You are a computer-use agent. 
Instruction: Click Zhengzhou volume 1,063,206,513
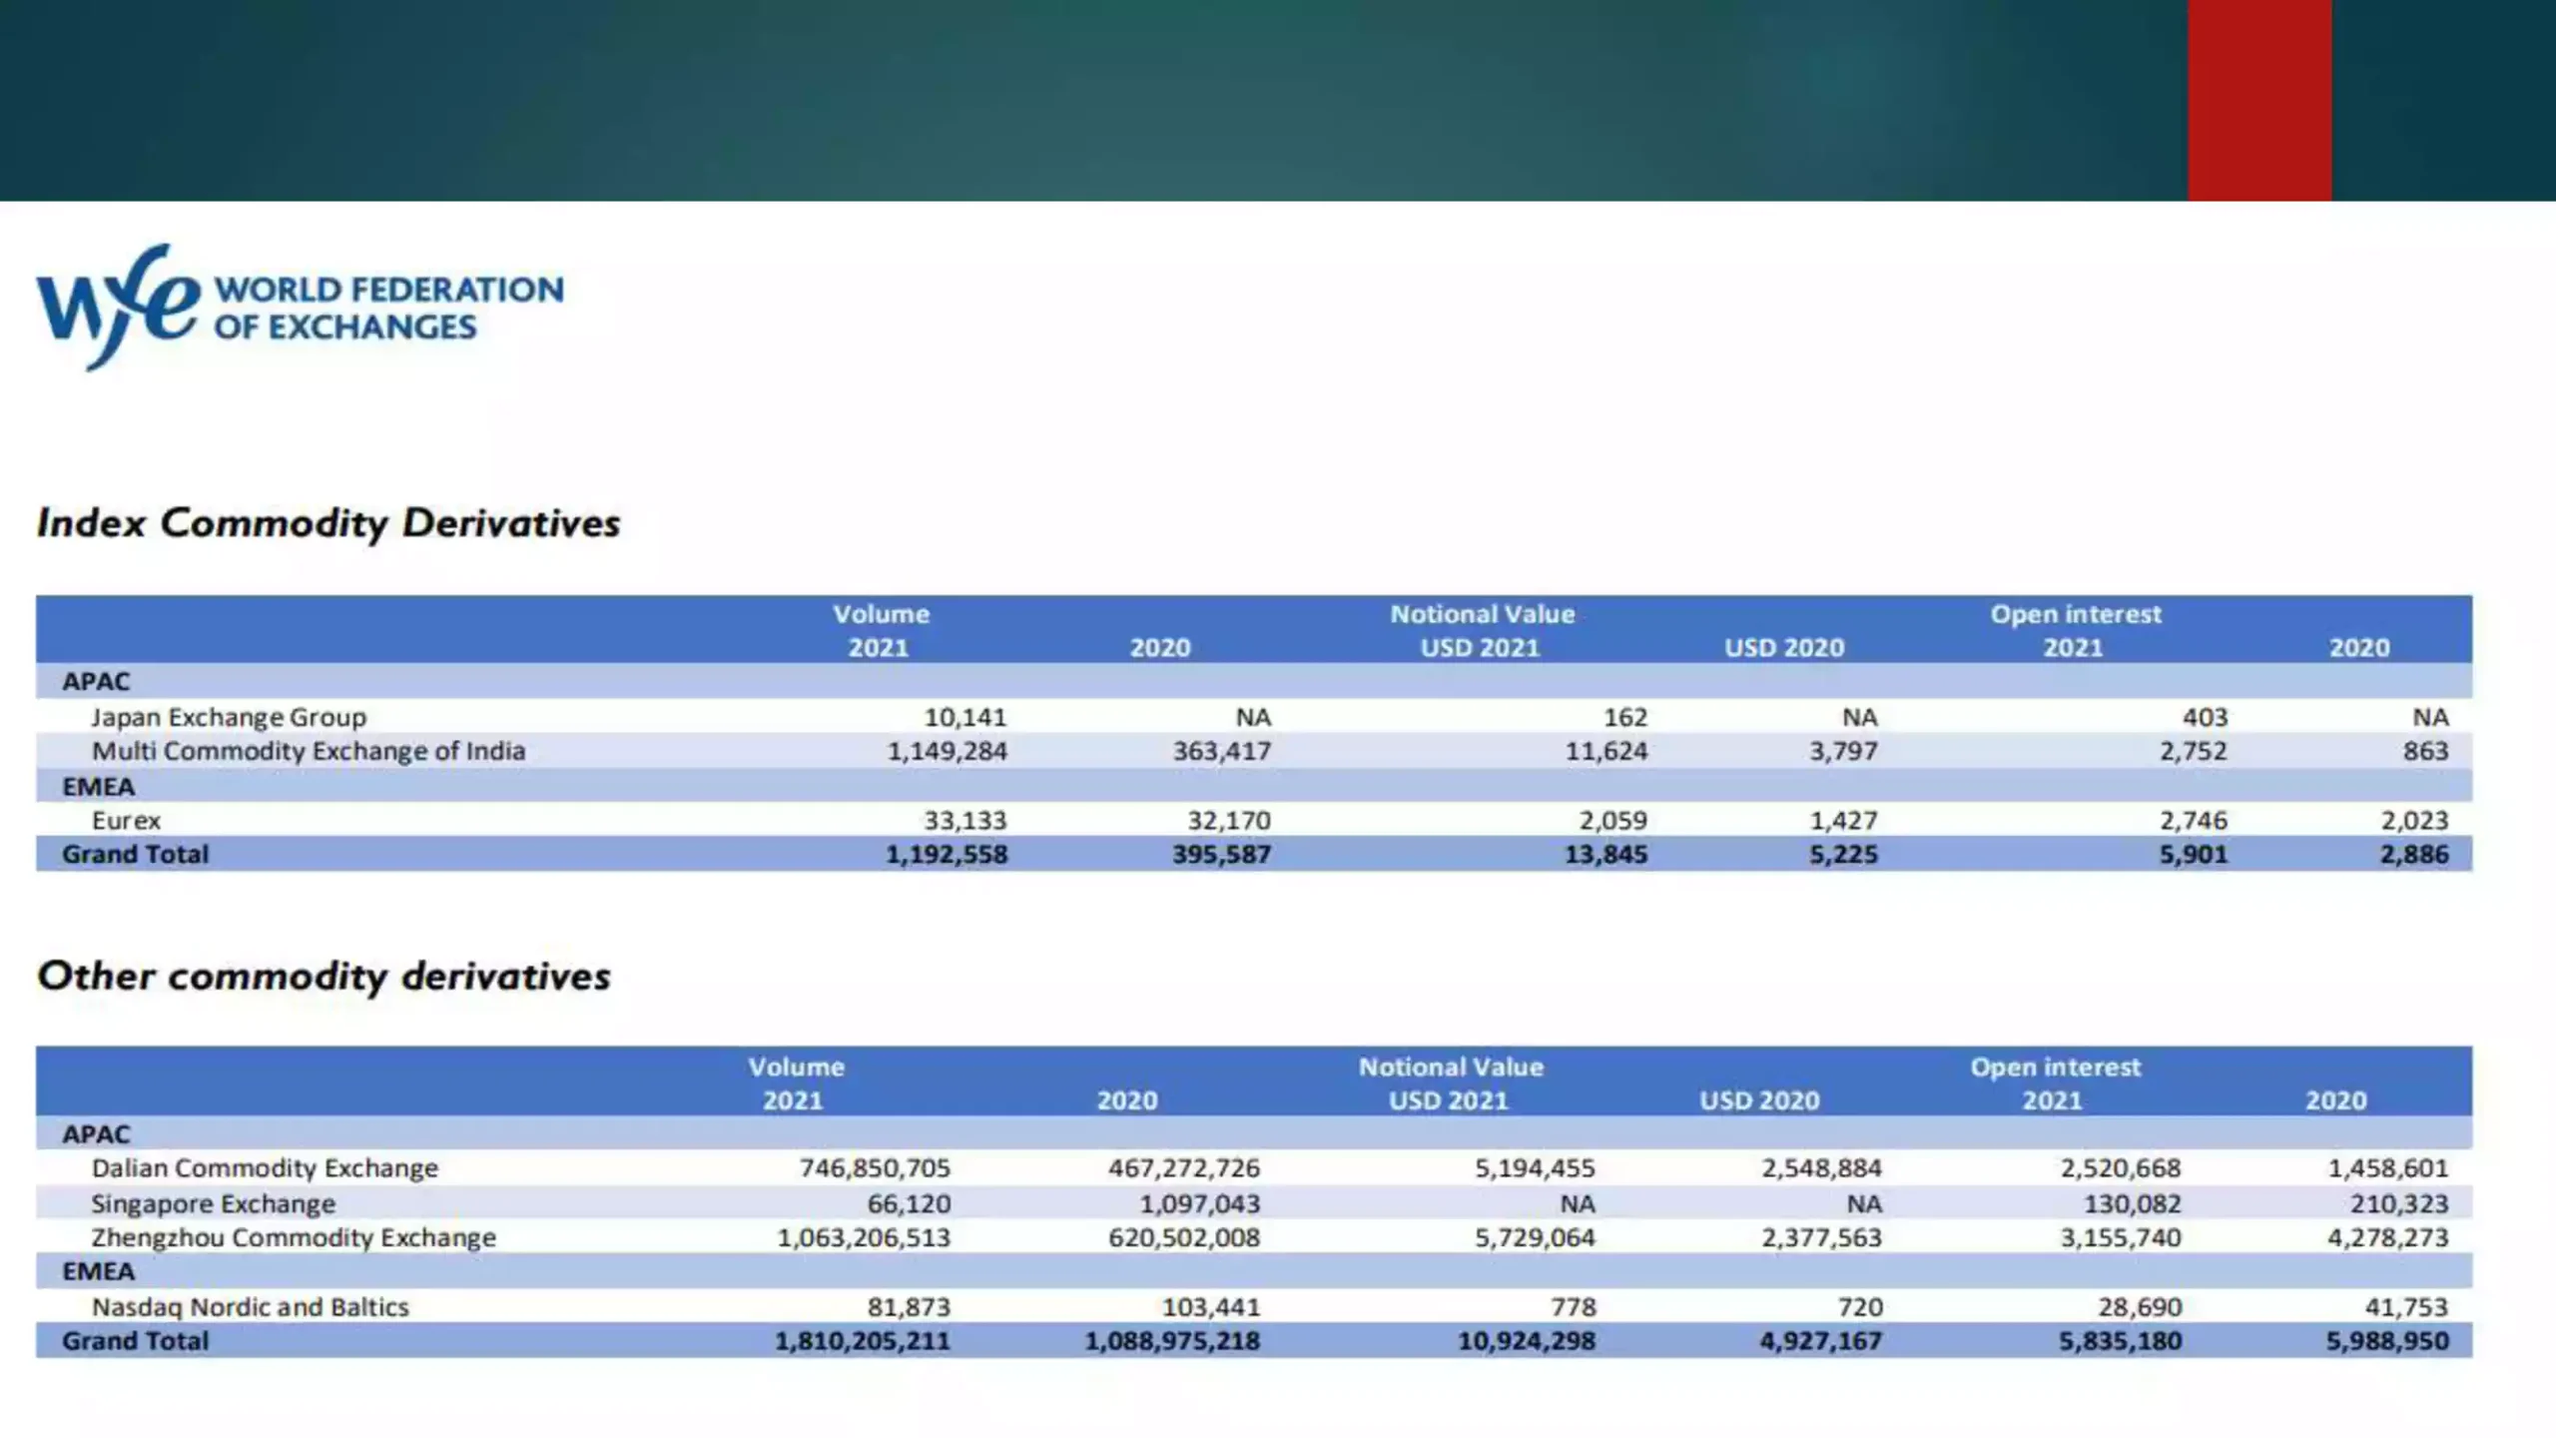click(865, 1238)
